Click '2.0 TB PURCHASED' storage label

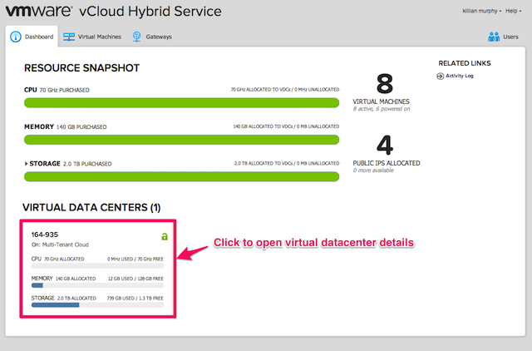coord(87,164)
